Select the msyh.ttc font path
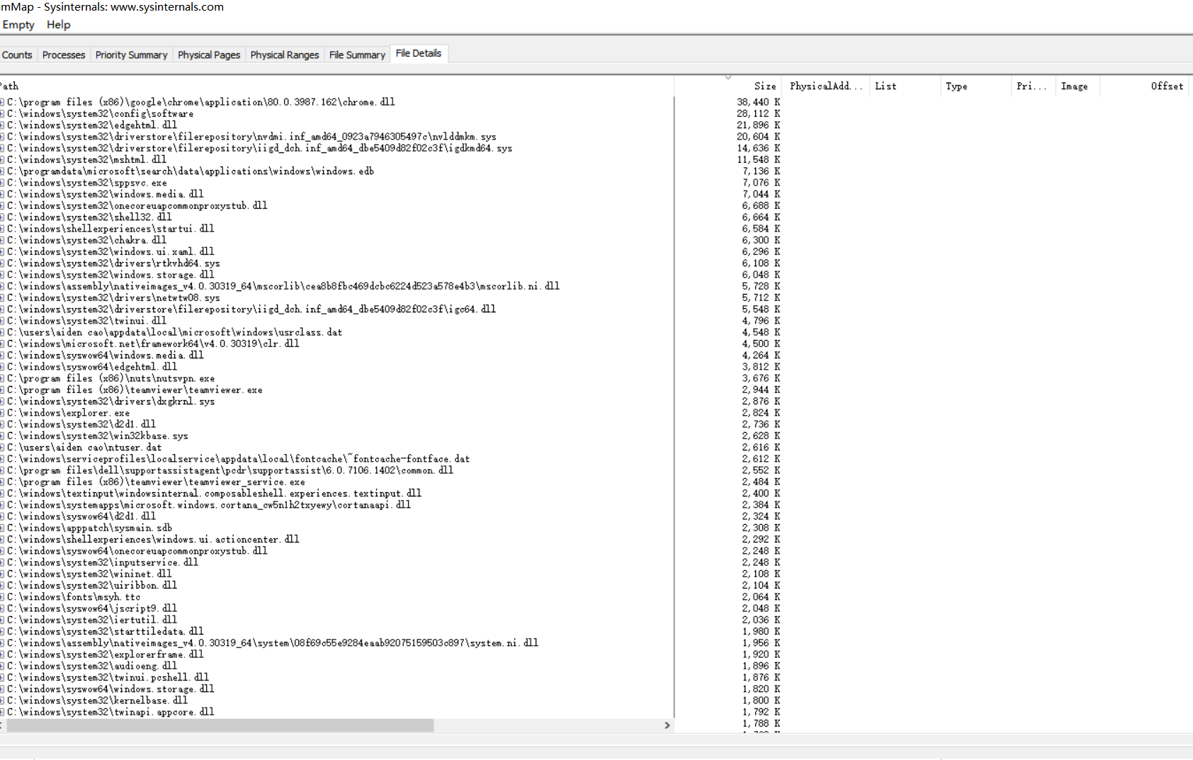The width and height of the screenshot is (1193, 760). (x=74, y=597)
